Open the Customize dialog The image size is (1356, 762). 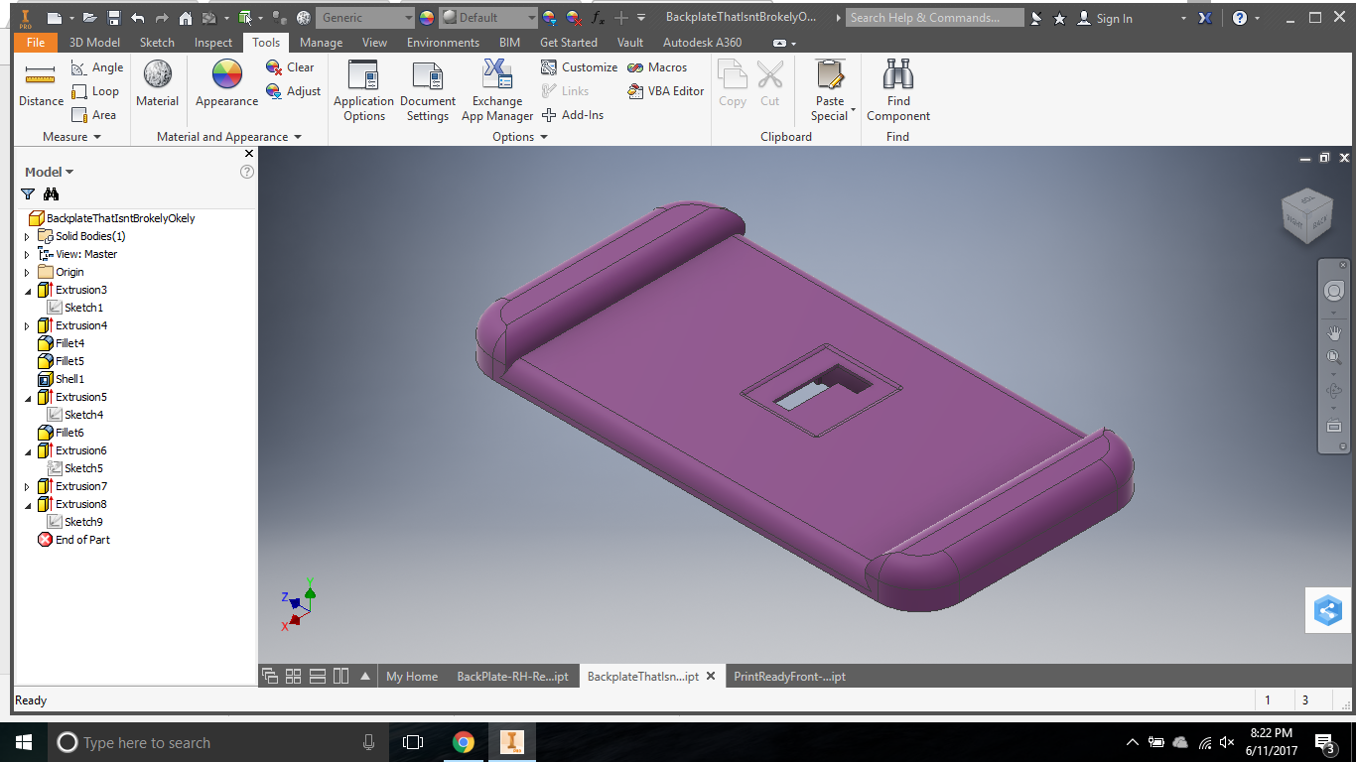click(580, 67)
